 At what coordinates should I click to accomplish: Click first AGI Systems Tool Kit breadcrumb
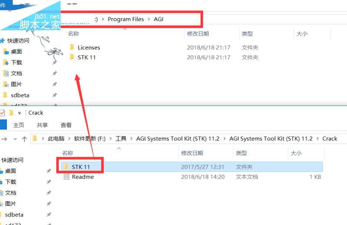(178, 138)
